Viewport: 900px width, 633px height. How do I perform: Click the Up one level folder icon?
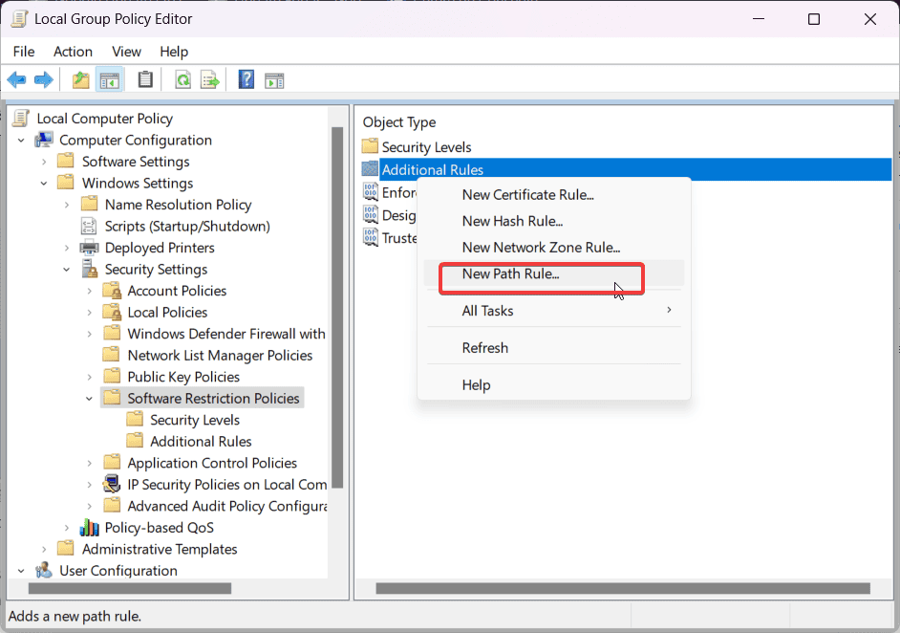click(81, 80)
